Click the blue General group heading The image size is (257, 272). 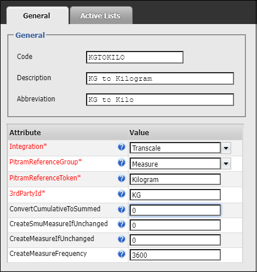tap(30, 35)
